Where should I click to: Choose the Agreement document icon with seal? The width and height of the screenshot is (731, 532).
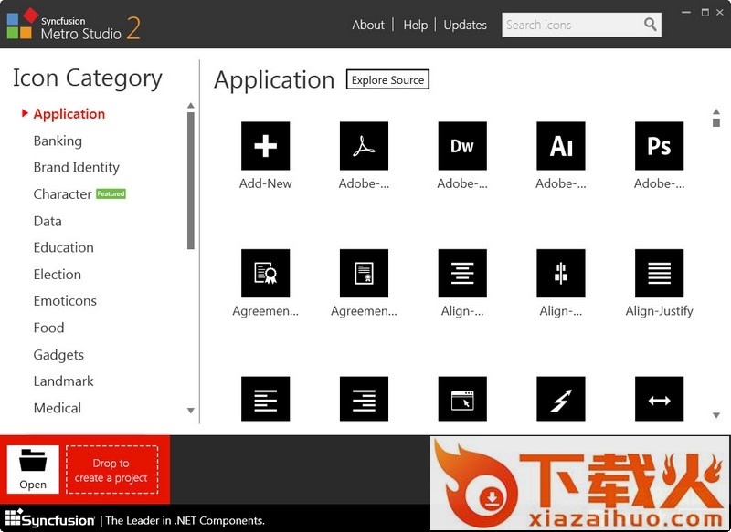pyautogui.click(x=364, y=273)
